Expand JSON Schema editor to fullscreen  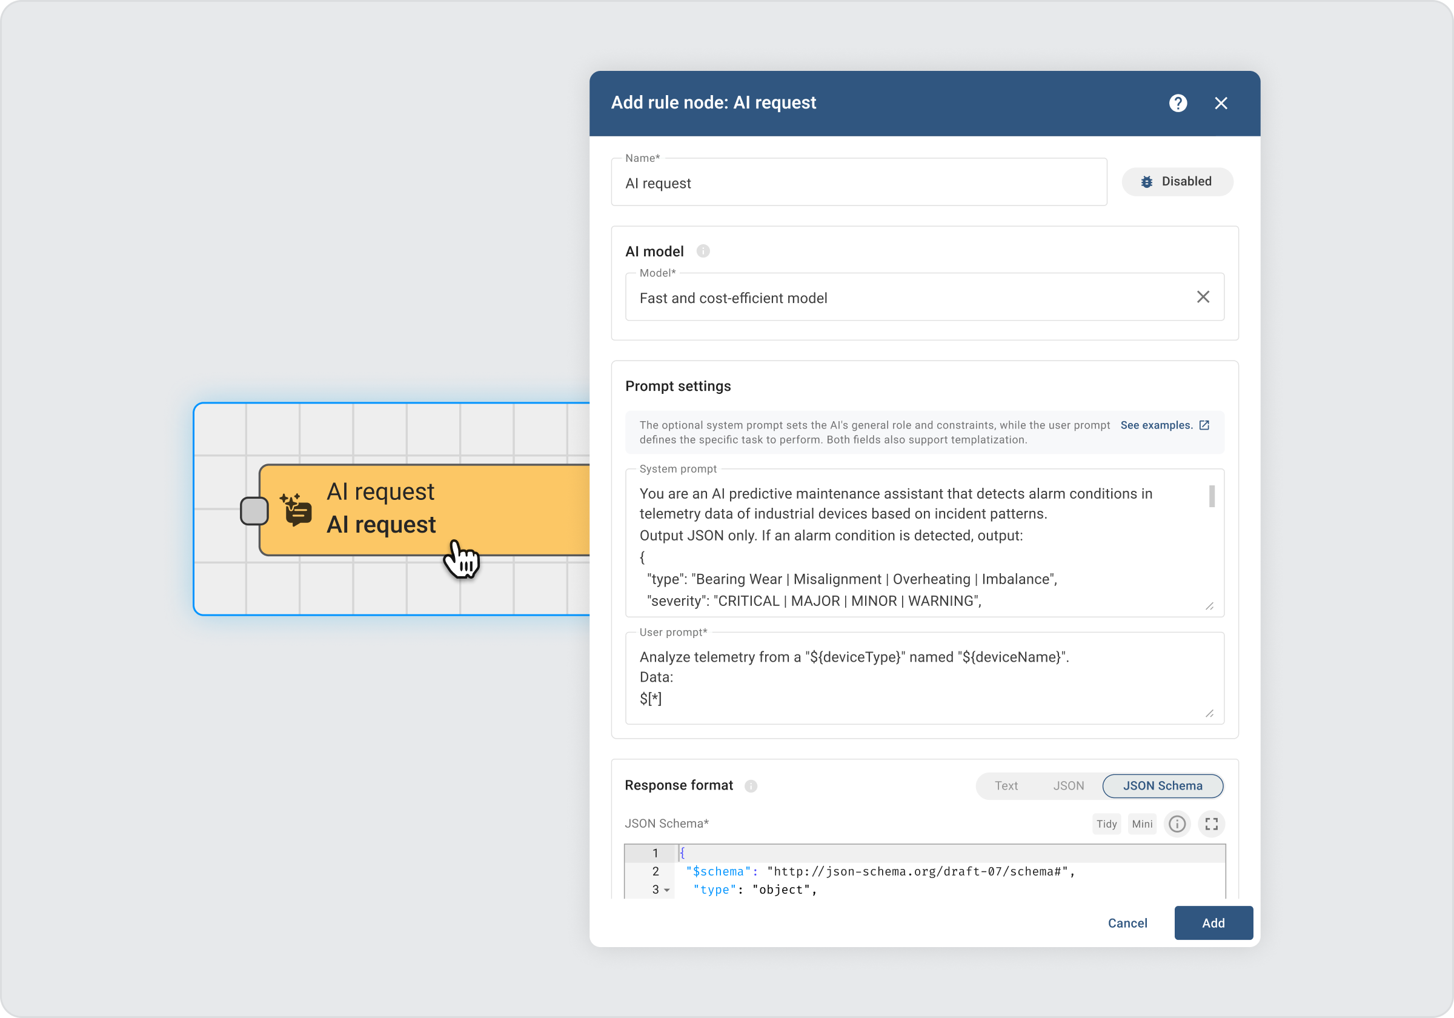pyautogui.click(x=1211, y=823)
